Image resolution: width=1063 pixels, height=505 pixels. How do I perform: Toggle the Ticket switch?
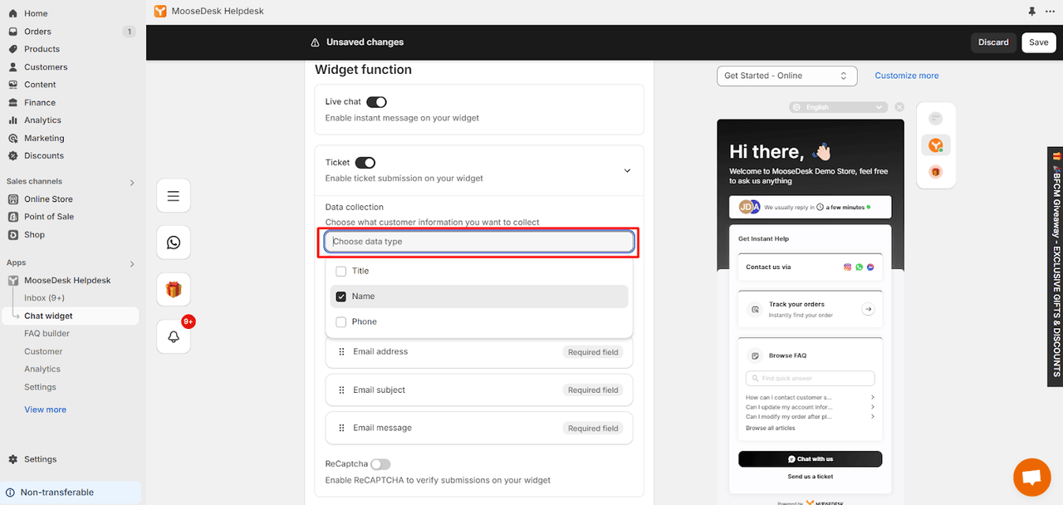click(x=365, y=163)
